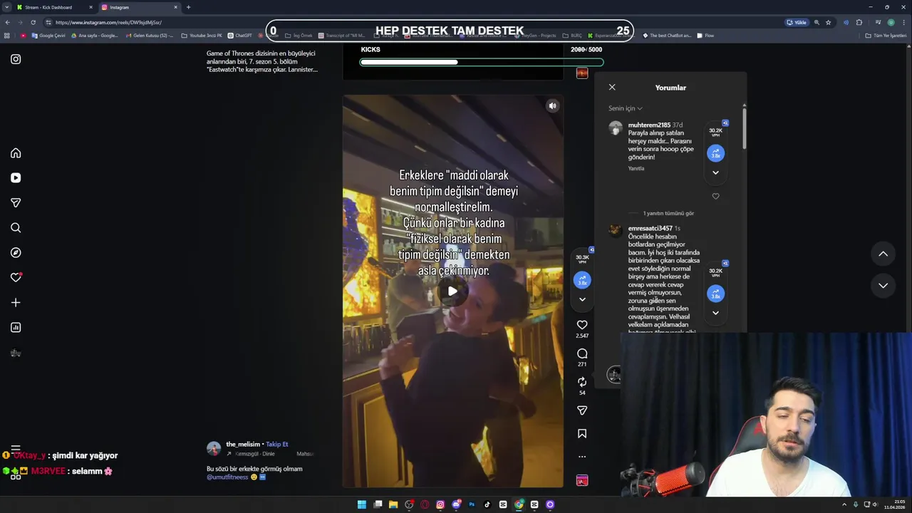Open the Windows Start menu

click(x=362, y=504)
